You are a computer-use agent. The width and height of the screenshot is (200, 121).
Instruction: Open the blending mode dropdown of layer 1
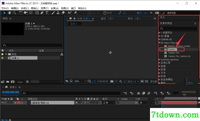point(109,103)
